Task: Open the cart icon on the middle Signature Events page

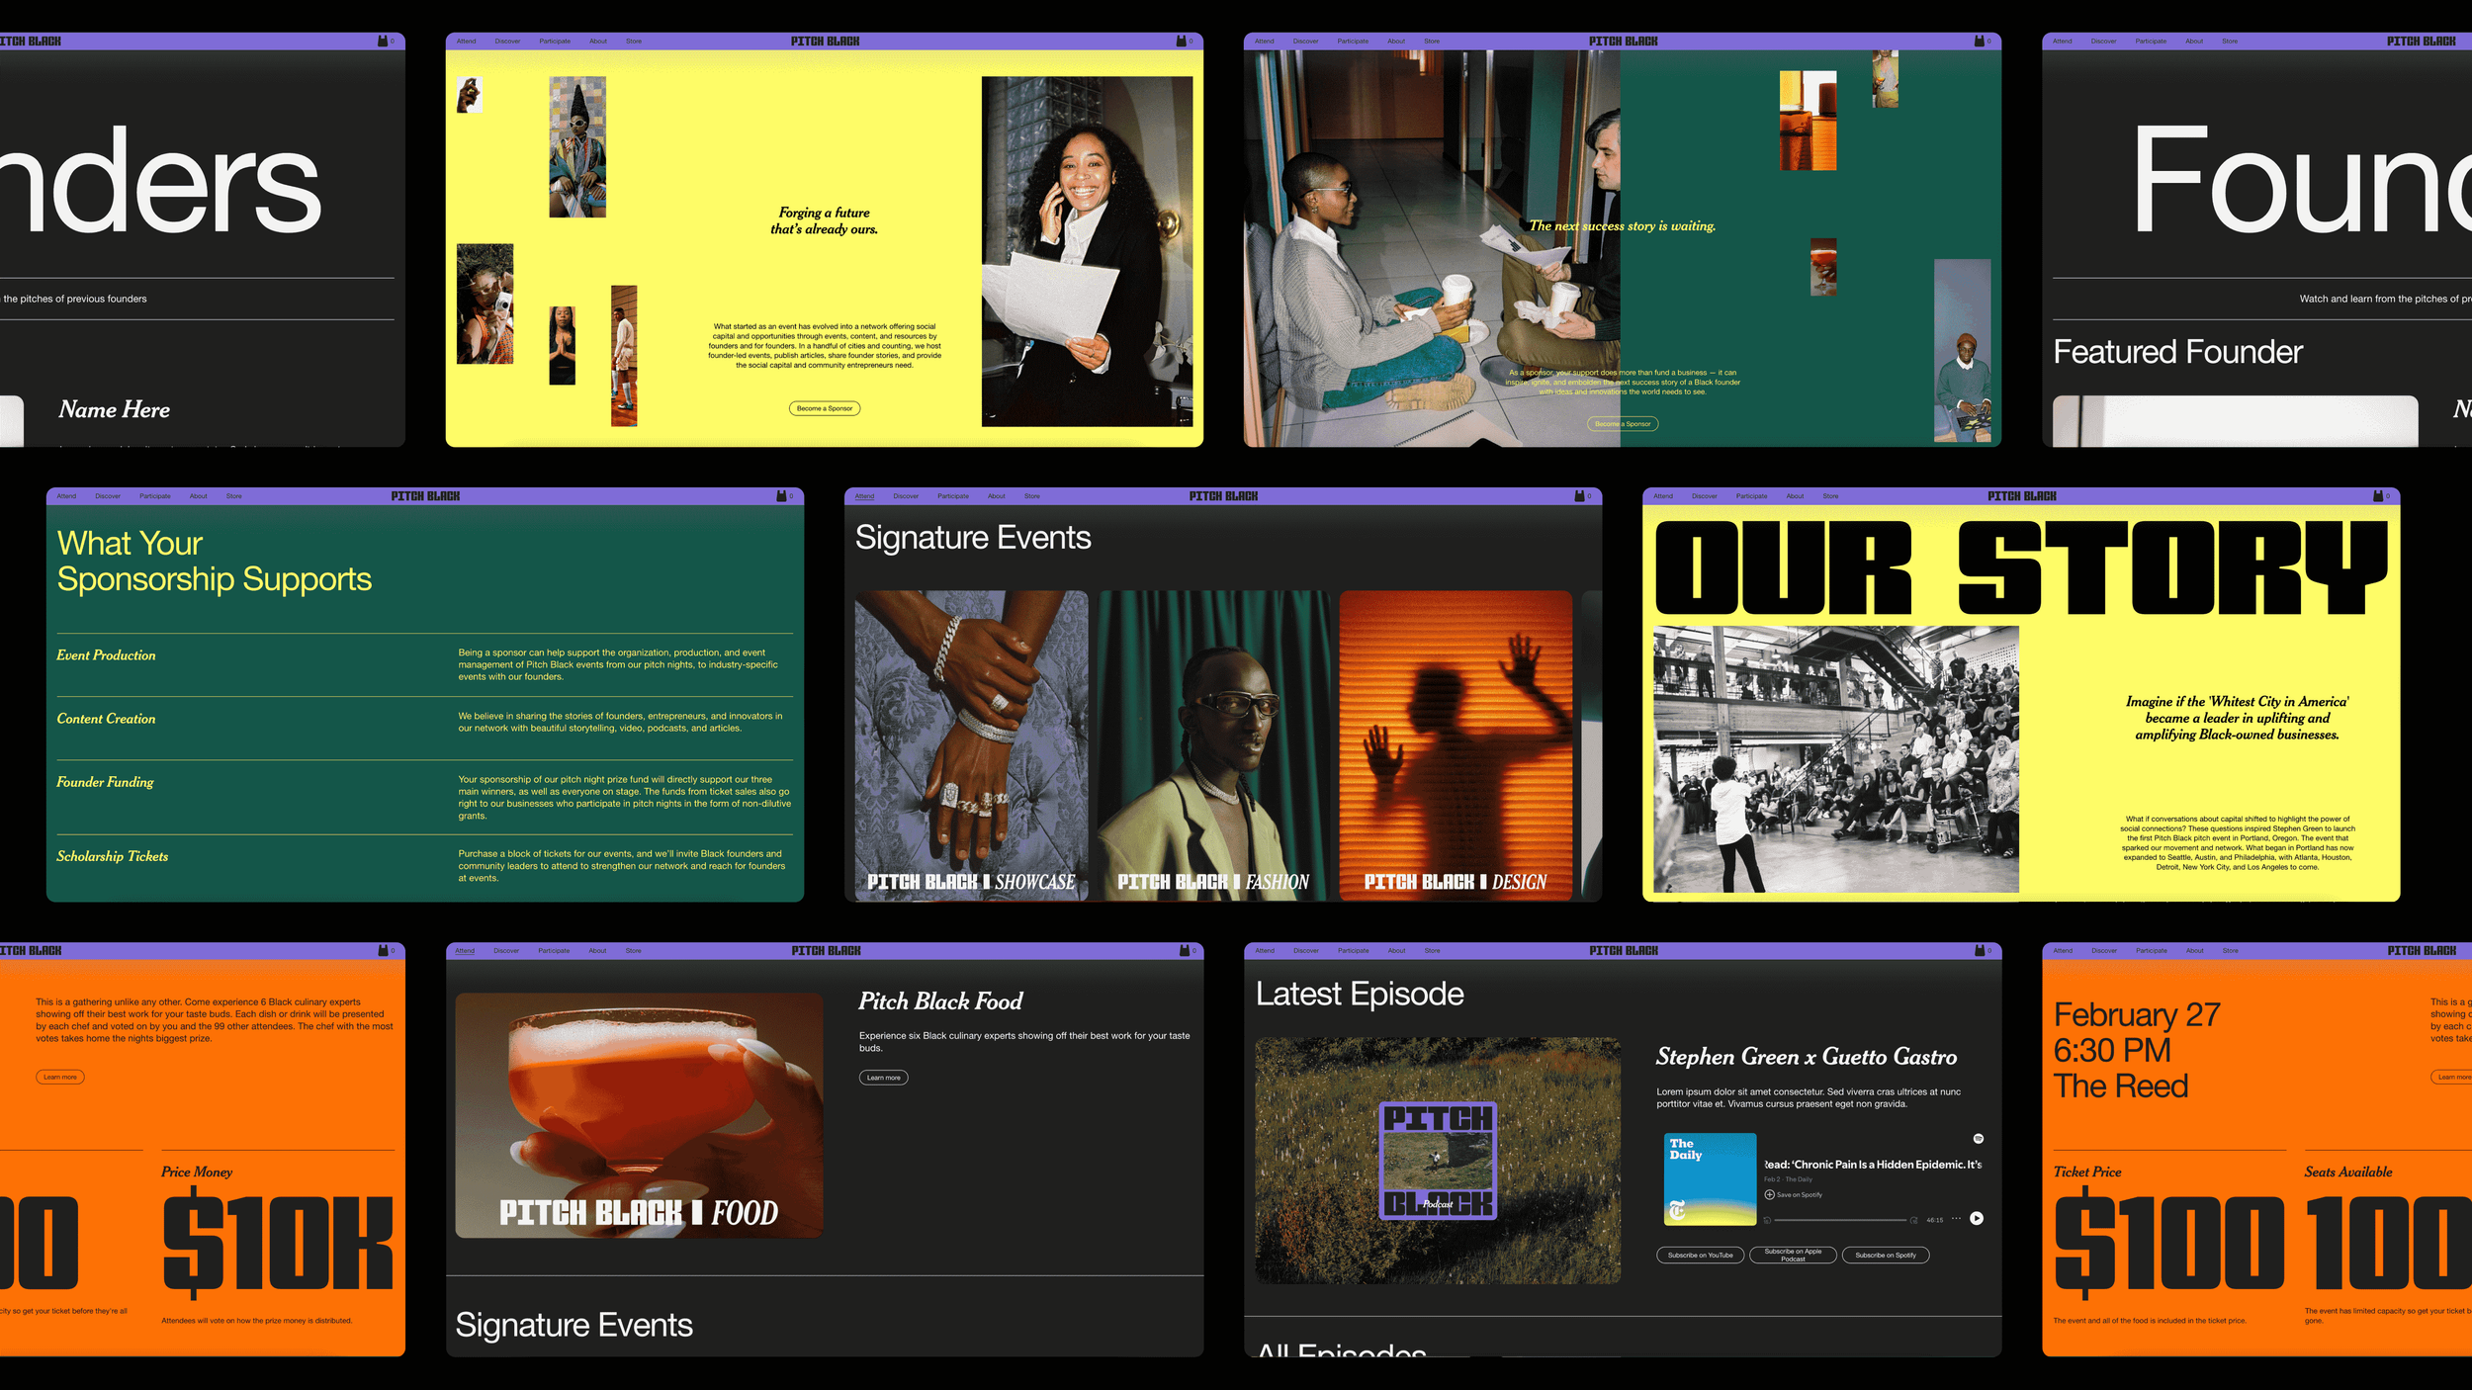Action: point(1579,495)
